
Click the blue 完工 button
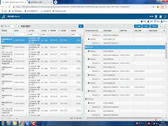click(x=81, y=26)
